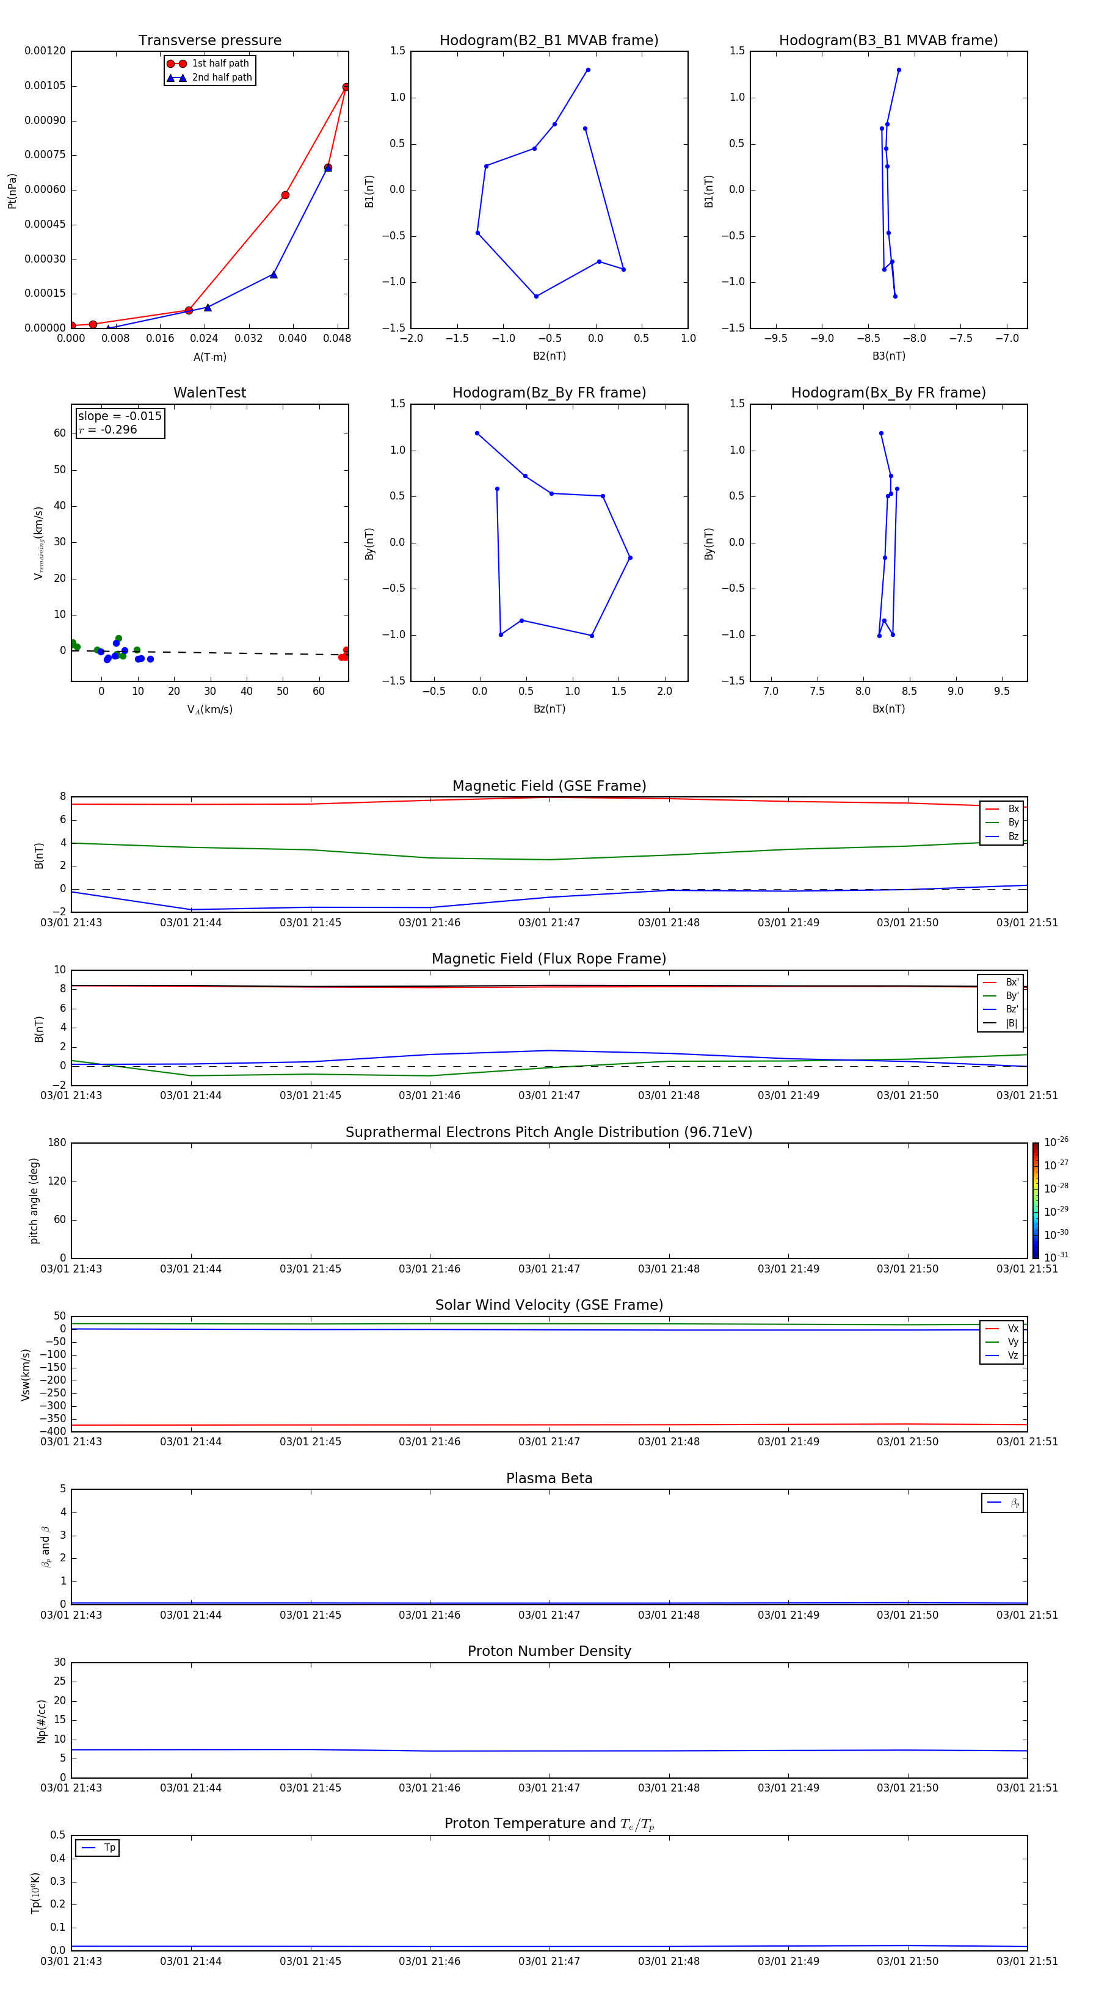This screenshot has height=2015, width=1099.
Task: Click the rightmost point of Bz_By hodogram
Action: tap(629, 557)
